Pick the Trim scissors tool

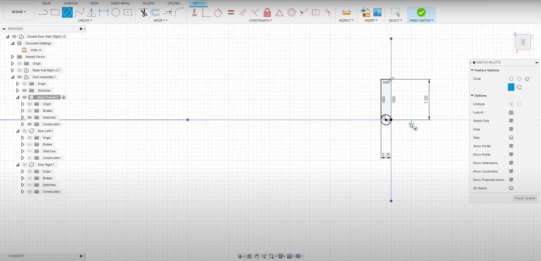[143, 12]
